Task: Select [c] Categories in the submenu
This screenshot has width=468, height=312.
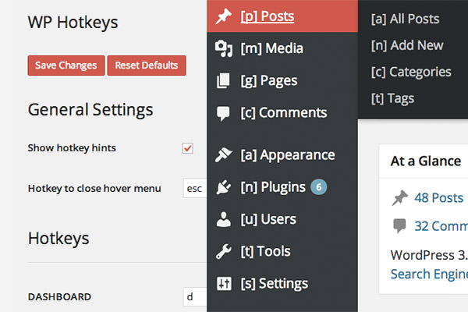Action: [411, 72]
